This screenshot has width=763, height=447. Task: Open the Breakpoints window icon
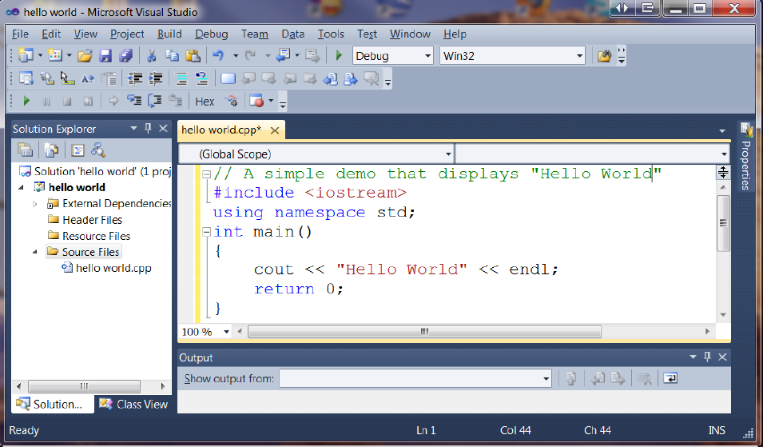[x=256, y=101]
